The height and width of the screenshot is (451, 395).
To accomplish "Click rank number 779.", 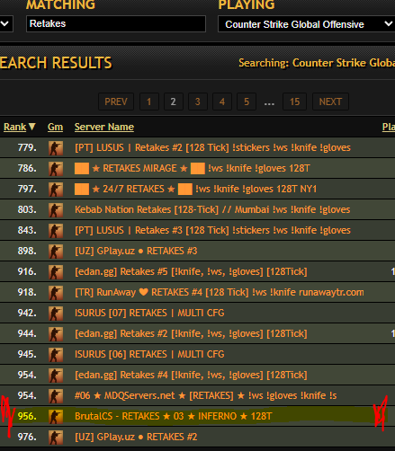I will pos(27,147).
